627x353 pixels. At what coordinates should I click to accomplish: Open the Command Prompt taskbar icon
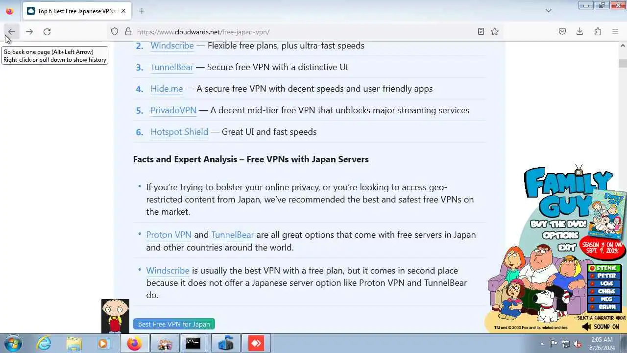pyautogui.click(x=193, y=343)
